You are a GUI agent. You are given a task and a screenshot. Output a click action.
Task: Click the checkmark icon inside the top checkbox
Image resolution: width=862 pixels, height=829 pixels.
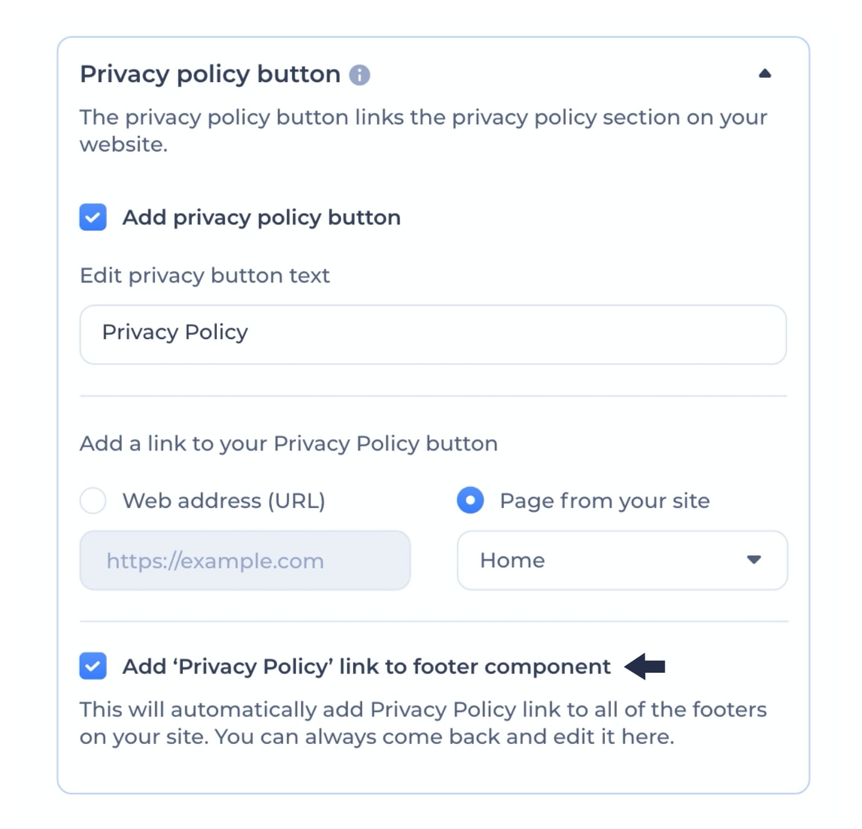(92, 217)
